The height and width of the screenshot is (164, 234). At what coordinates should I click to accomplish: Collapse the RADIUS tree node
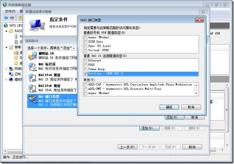(x=6, y=31)
